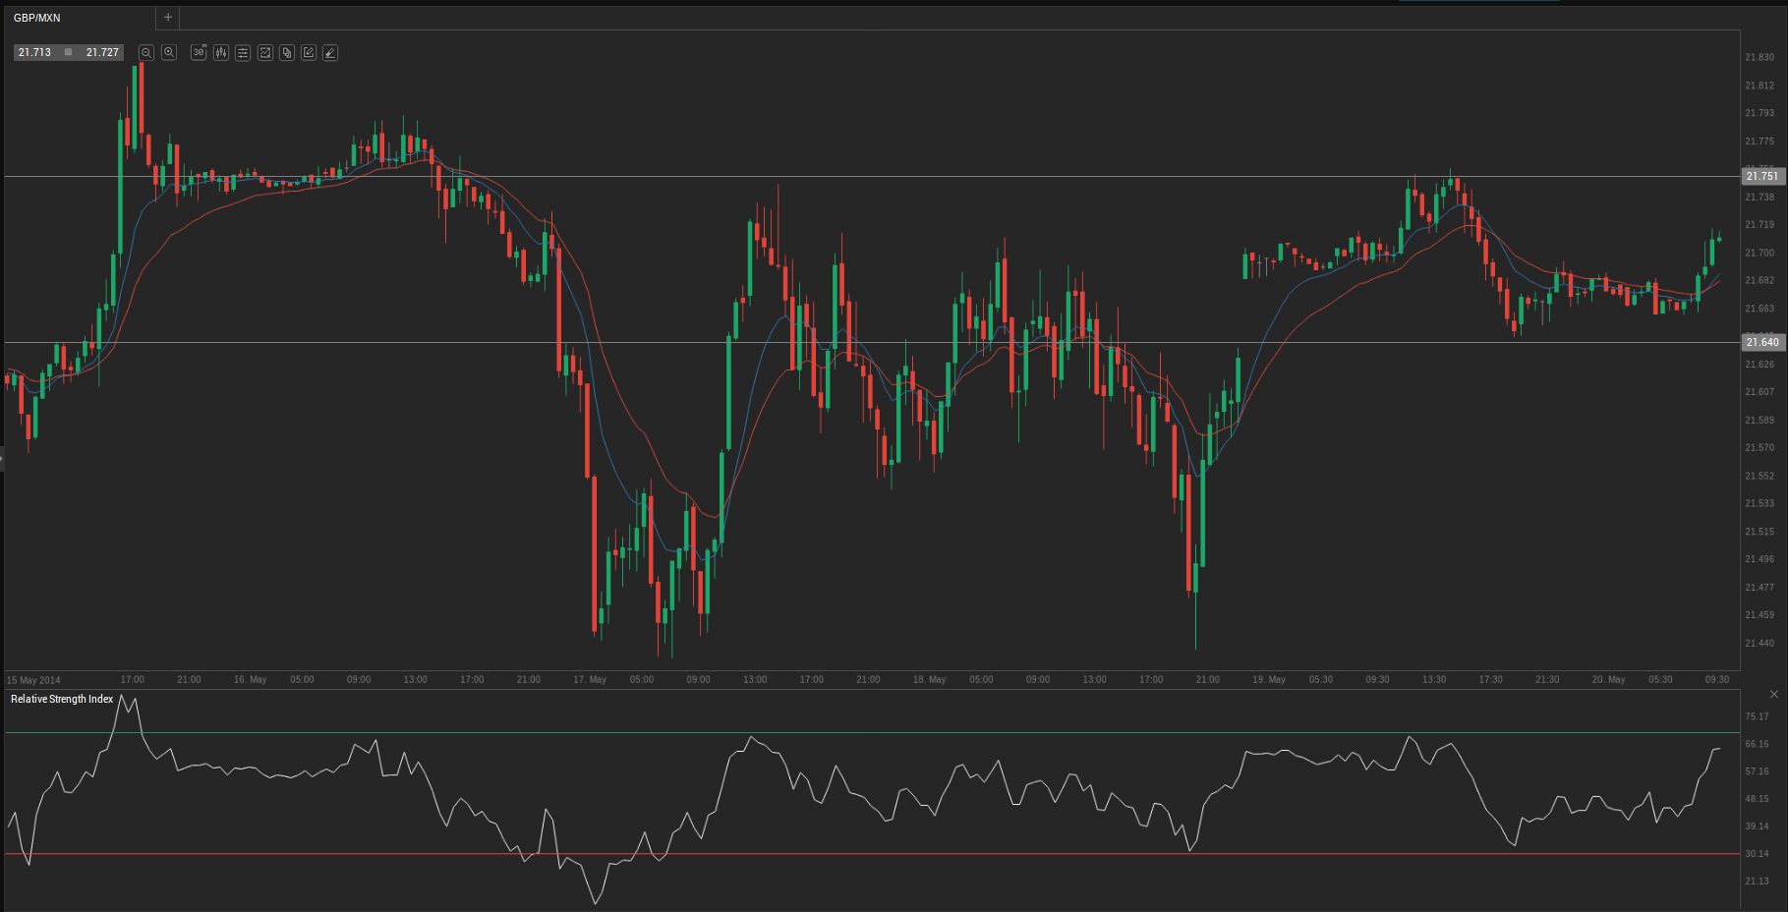Click the Relative Strength Index label
The height and width of the screenshot is (912, 1788).
pyautogui.click(x=62, y=700)
